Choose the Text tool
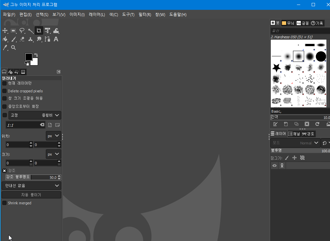The height and width of the screenshot is (241, 330). click(x=56, y=39)
